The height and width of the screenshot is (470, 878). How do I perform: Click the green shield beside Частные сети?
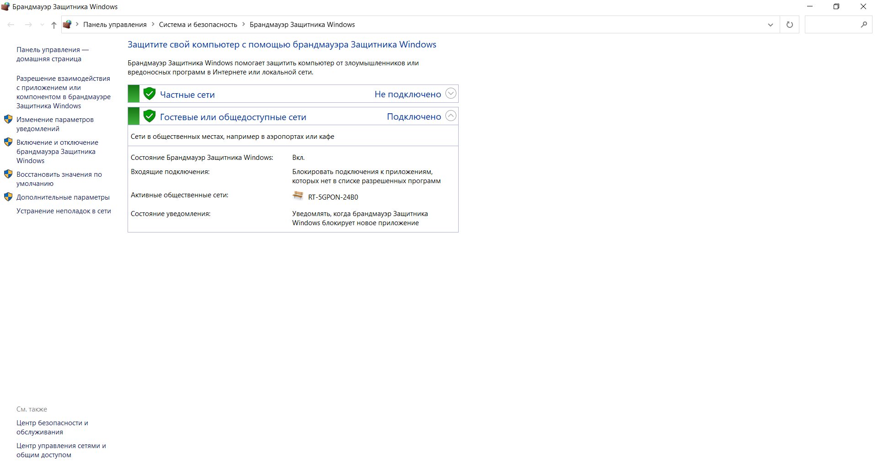[150, 94]
